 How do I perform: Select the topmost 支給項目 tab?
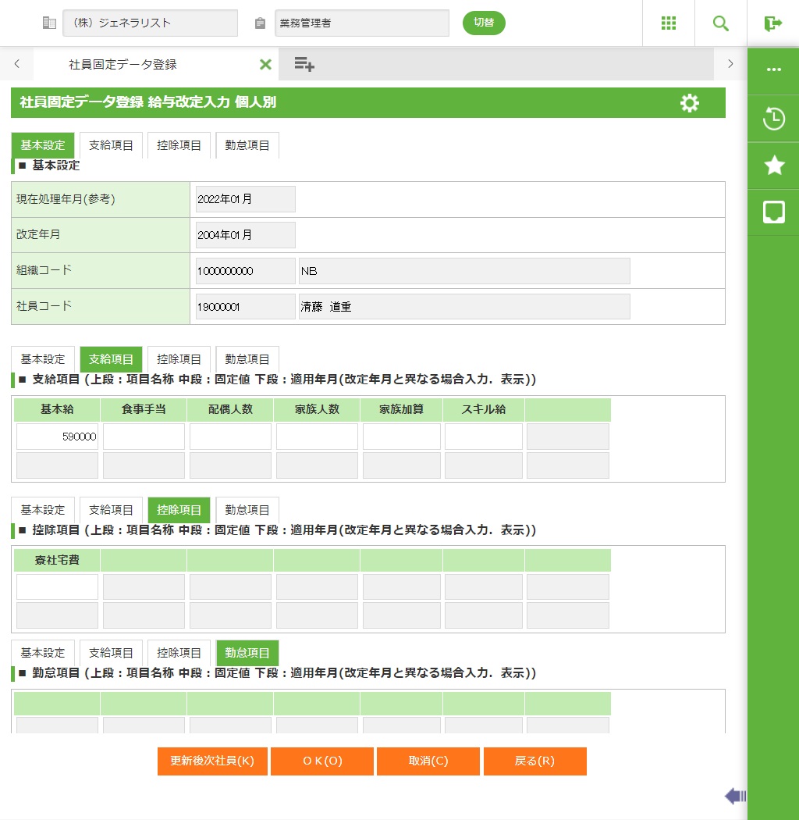(111, 145)
